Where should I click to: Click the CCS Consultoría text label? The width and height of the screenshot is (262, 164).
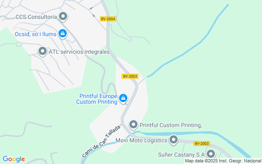tap(36, 17)
